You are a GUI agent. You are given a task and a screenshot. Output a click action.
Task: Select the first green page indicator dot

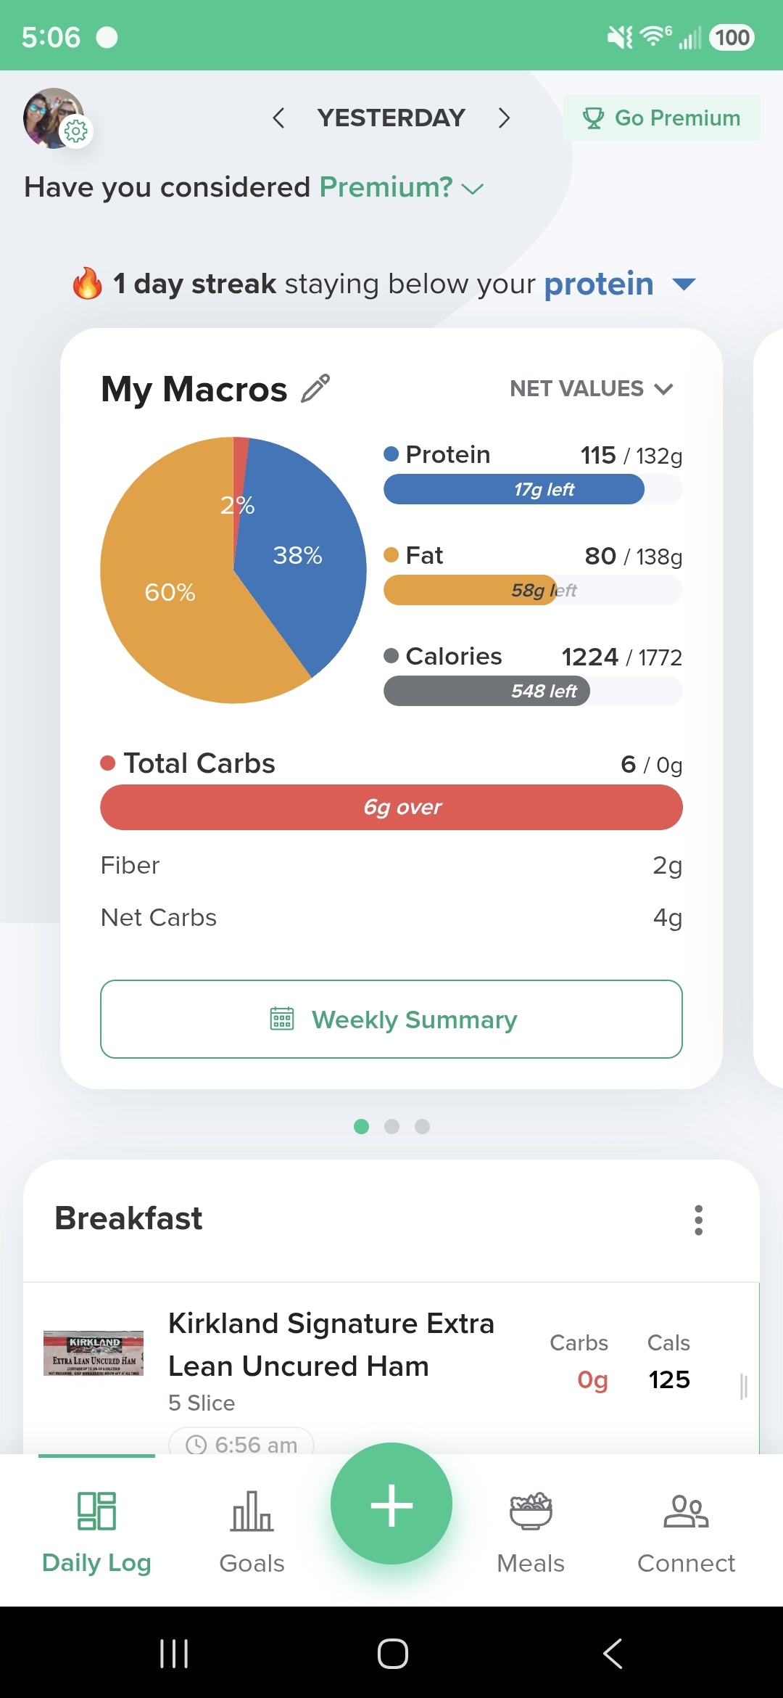pyautogui.click(x=361, y=1126)
